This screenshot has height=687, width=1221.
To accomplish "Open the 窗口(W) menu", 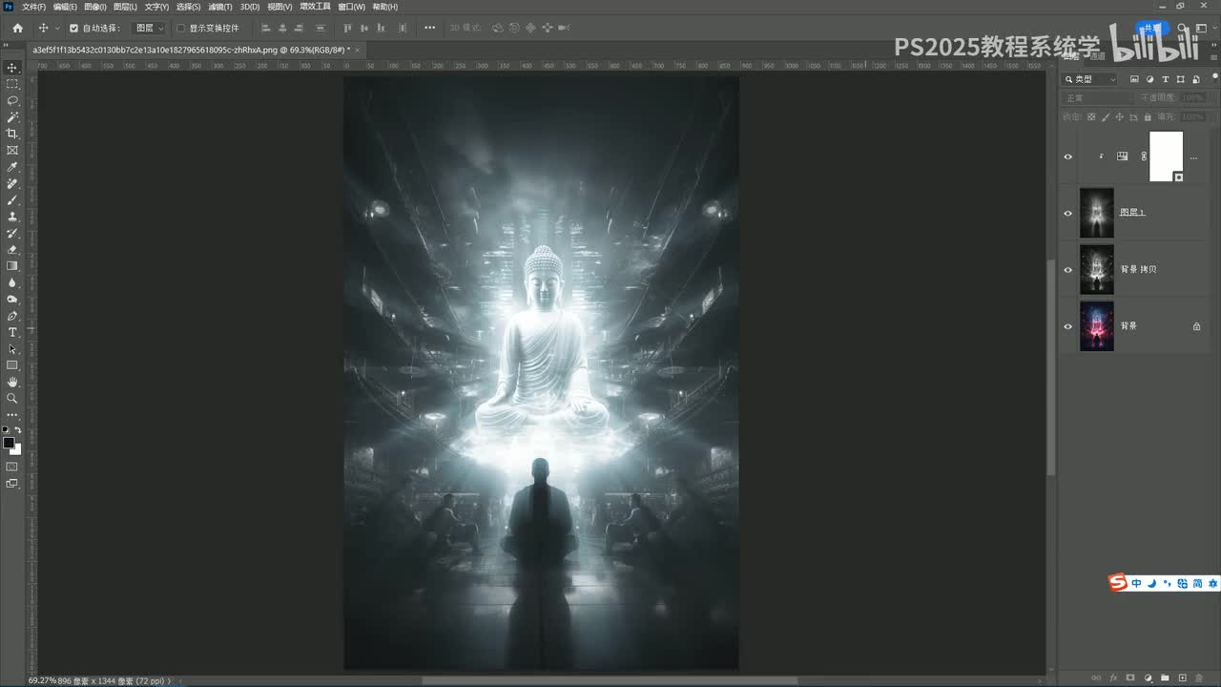I will [351, 7].
